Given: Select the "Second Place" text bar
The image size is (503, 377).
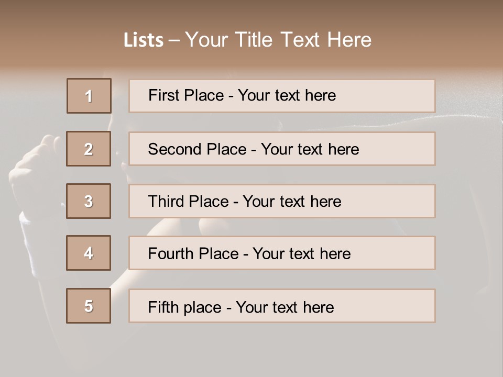Looking at the screenshot, I should 282,149.
